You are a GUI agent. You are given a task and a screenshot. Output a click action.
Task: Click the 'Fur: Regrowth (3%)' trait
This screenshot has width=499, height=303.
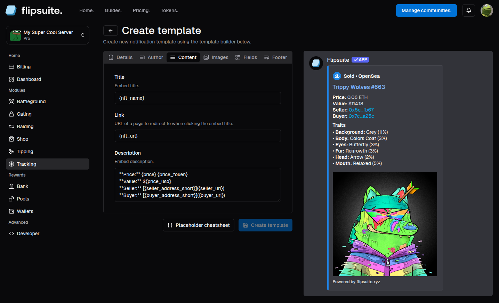click(355, 151)
